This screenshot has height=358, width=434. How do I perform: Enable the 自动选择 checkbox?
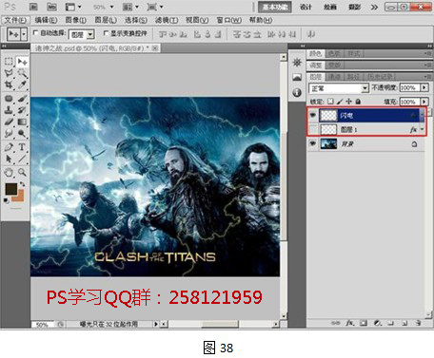(x=35, y=33)
